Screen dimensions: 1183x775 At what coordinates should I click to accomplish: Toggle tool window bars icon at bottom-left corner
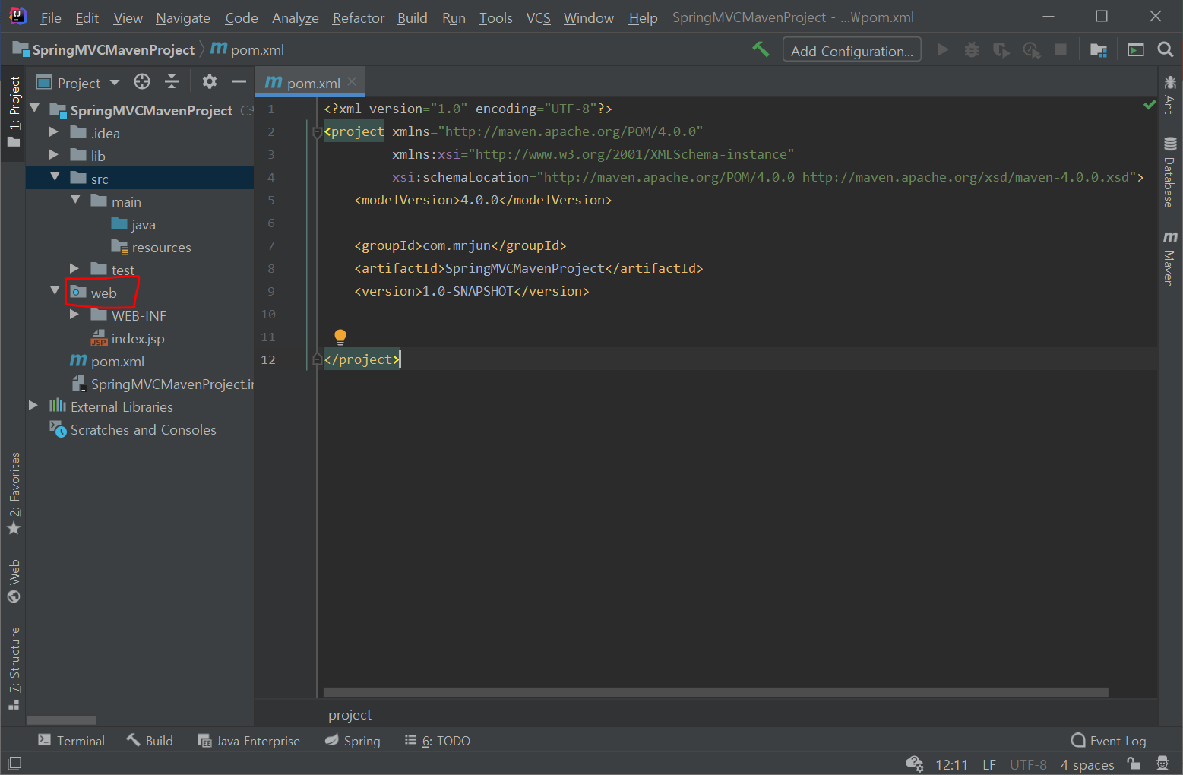(x=14, y=764)
